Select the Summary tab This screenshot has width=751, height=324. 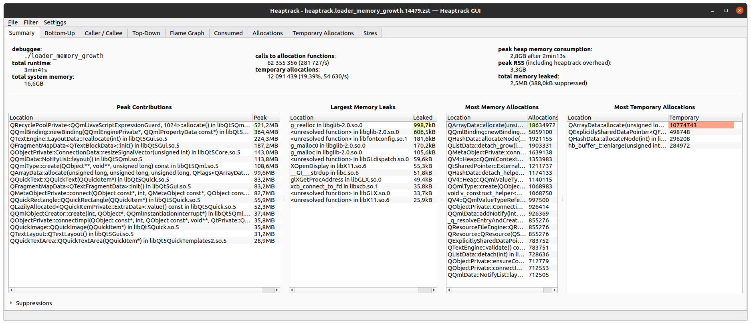point(22,33)
